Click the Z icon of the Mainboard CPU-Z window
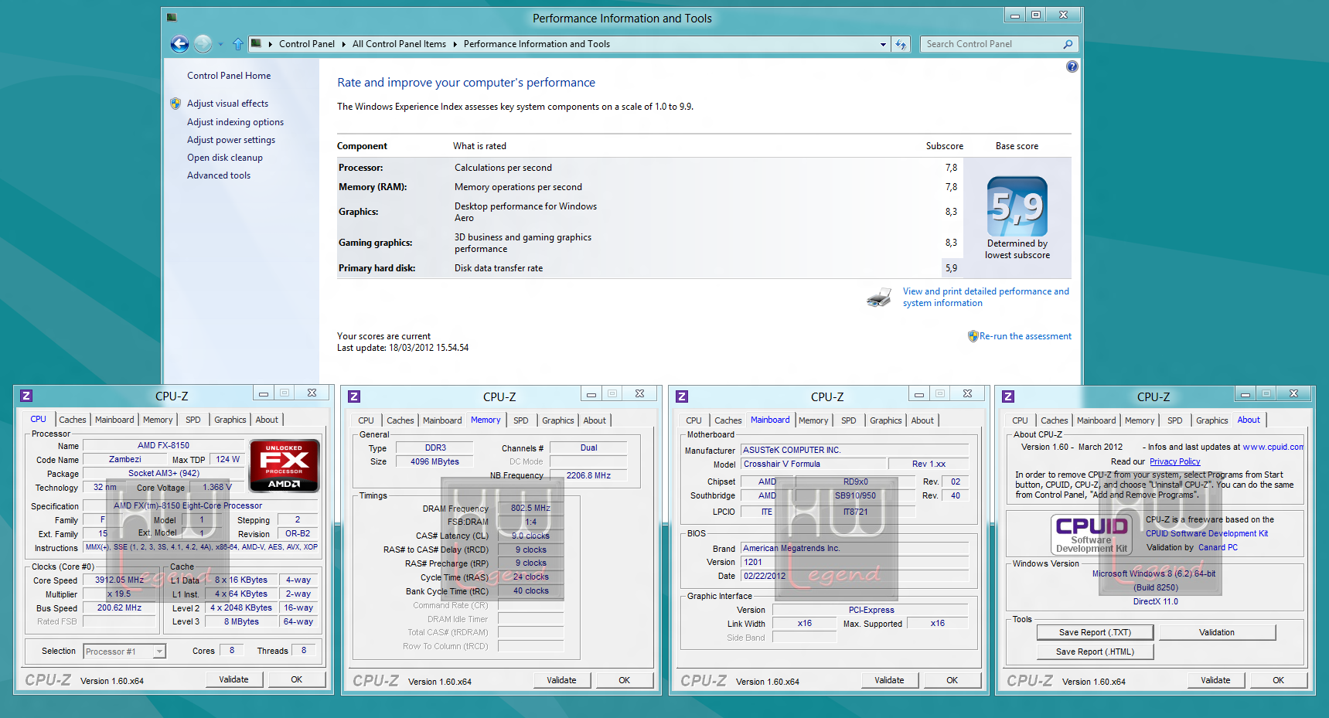Screen dimensions: 1329x718 point(682,396)
